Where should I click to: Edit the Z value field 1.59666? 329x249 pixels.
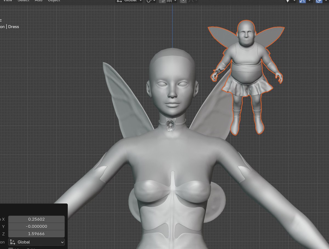[x=36, y=234]
